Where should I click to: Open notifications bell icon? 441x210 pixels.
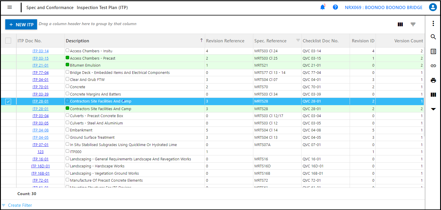pyautogui.click(x=323, y=7)
